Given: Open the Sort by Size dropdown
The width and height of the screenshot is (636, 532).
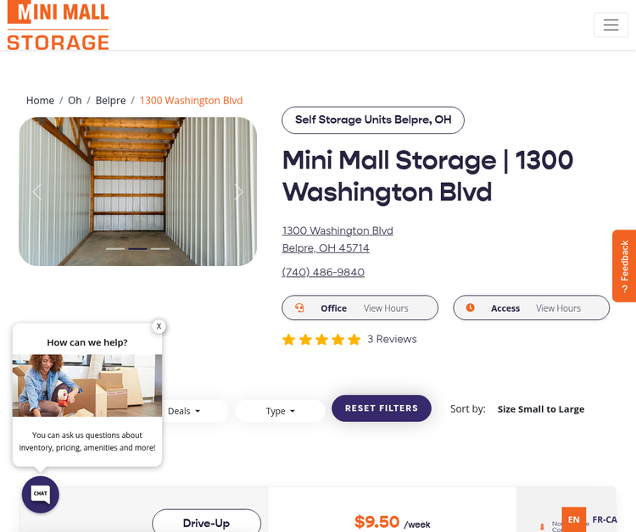Looking at the screenshot, I should tap(541, 409).
